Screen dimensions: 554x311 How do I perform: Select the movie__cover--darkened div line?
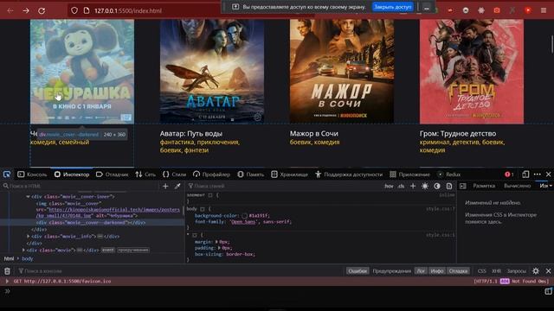(x=91, y=223)
